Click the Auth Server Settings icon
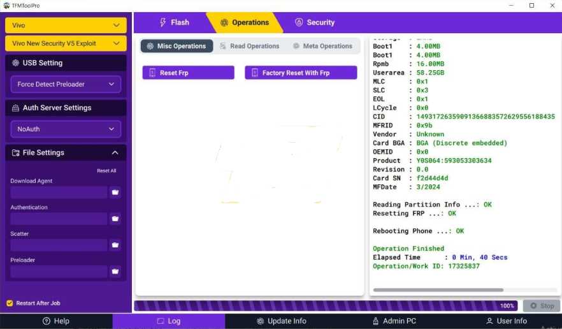This screenshot has height=329, width=562. 15,108
